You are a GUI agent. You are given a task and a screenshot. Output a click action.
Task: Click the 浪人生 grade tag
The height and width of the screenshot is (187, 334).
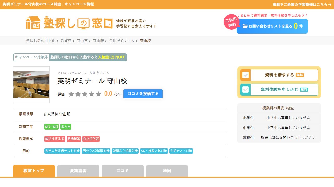pyautogui.click(x=66, y=127)
